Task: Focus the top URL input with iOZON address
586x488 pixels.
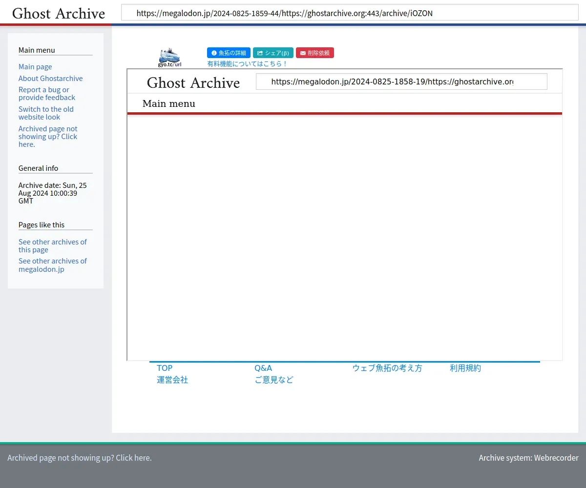Action: (x=350, y=13)
